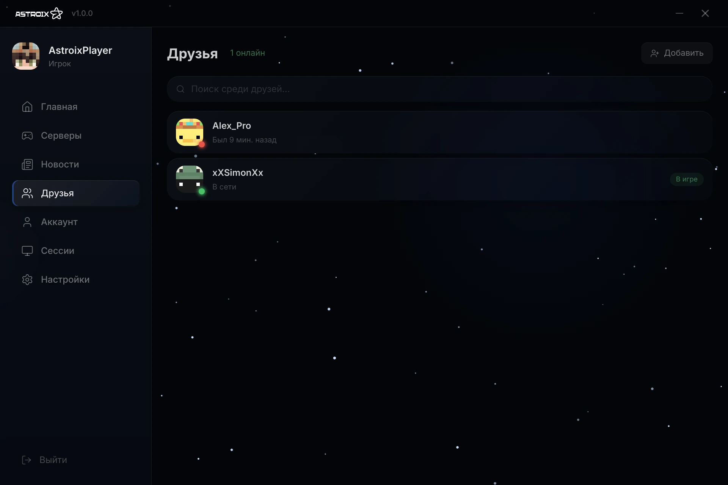Click the Добавить add friend button
Image resolution: width=728 pixels, height=485 pixels.
tap(677, 53)
